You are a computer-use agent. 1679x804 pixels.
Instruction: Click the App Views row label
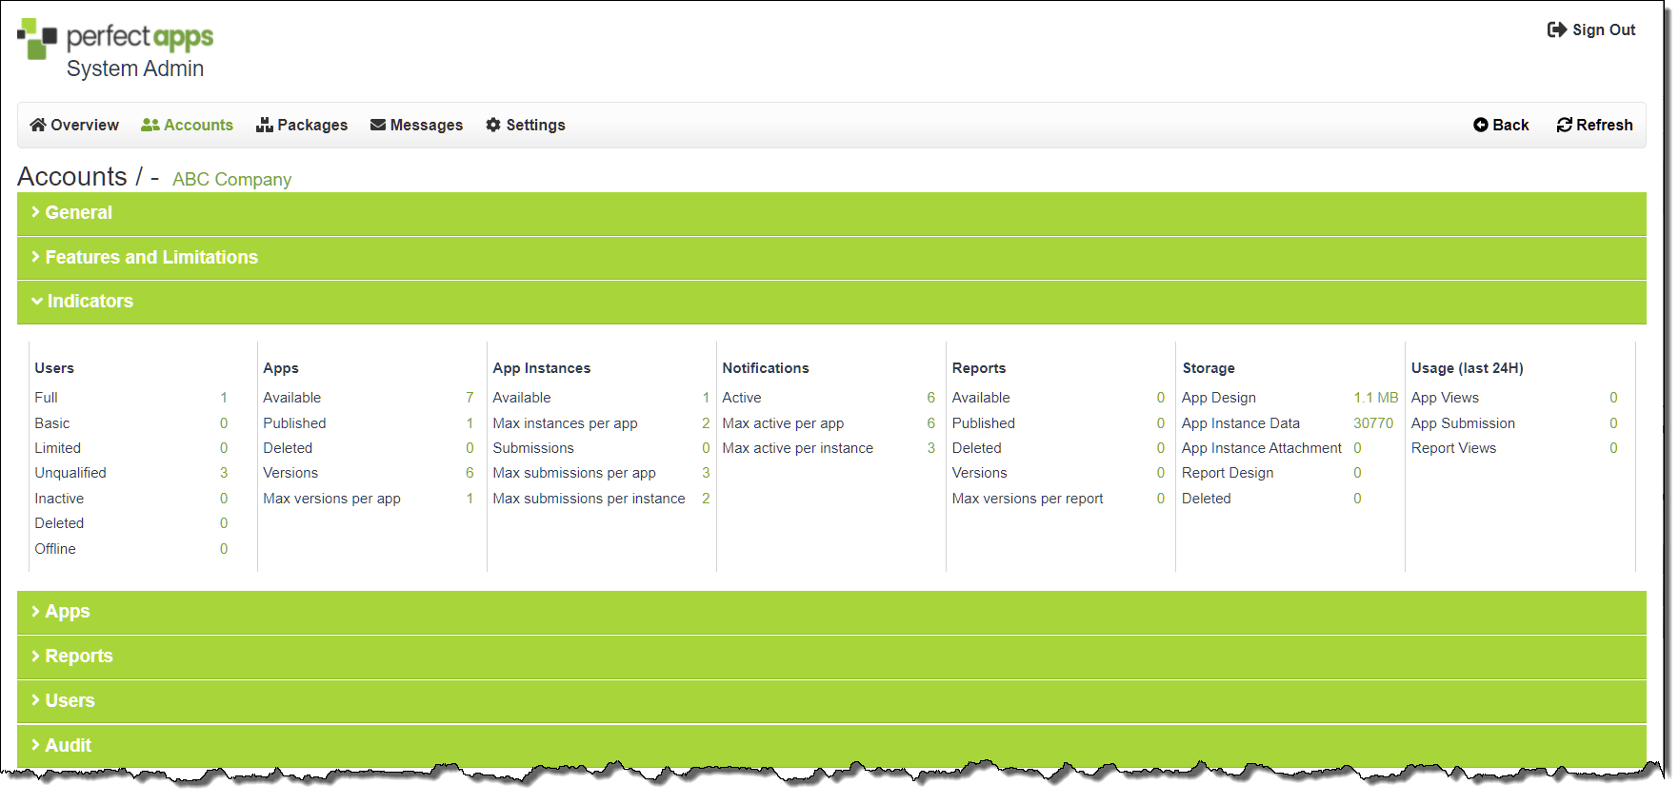point(1445,398)
